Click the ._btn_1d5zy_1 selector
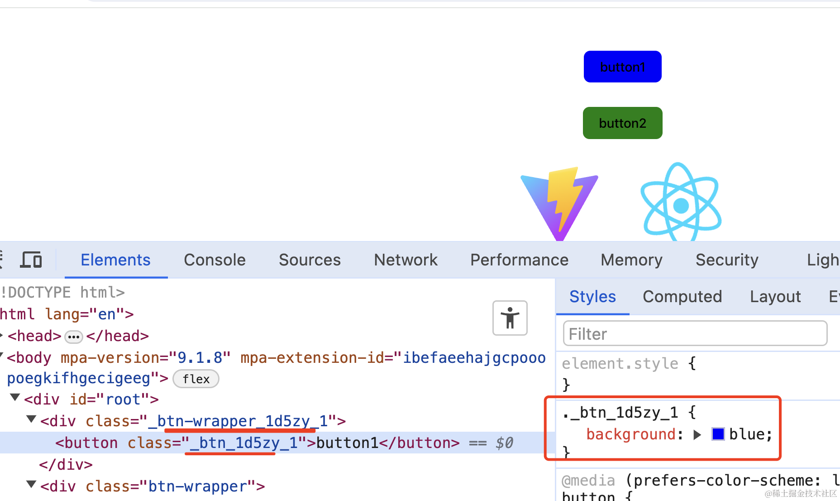This screenshot has width=840, height=501. pyautogui.click(x=620, y=412)
